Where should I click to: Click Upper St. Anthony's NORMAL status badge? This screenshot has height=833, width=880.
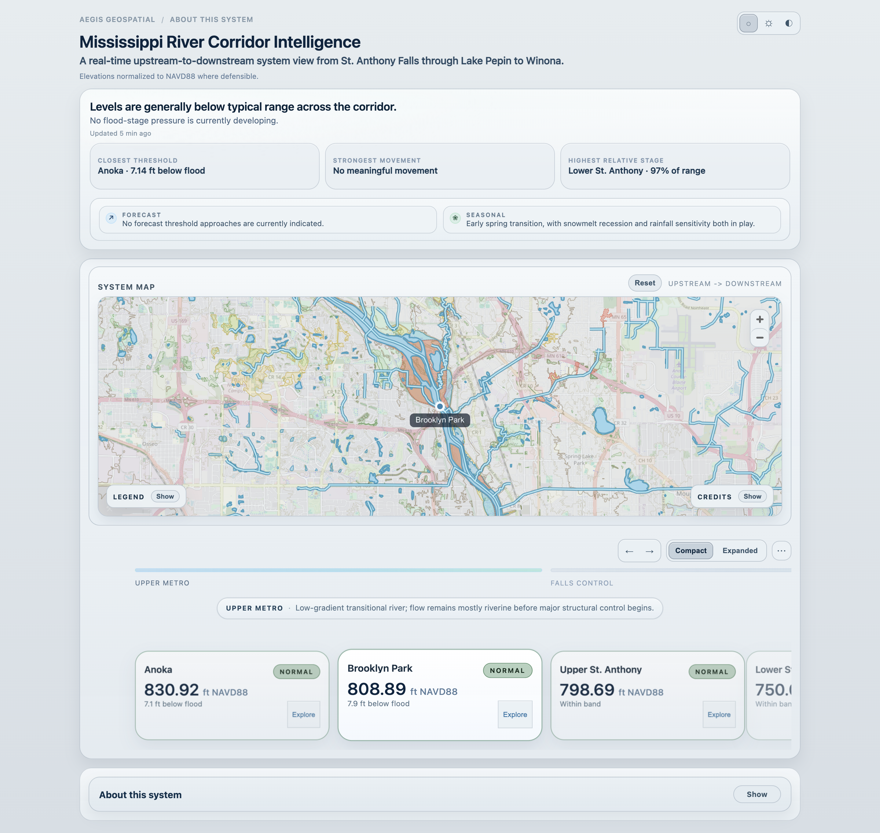point(712,672)
